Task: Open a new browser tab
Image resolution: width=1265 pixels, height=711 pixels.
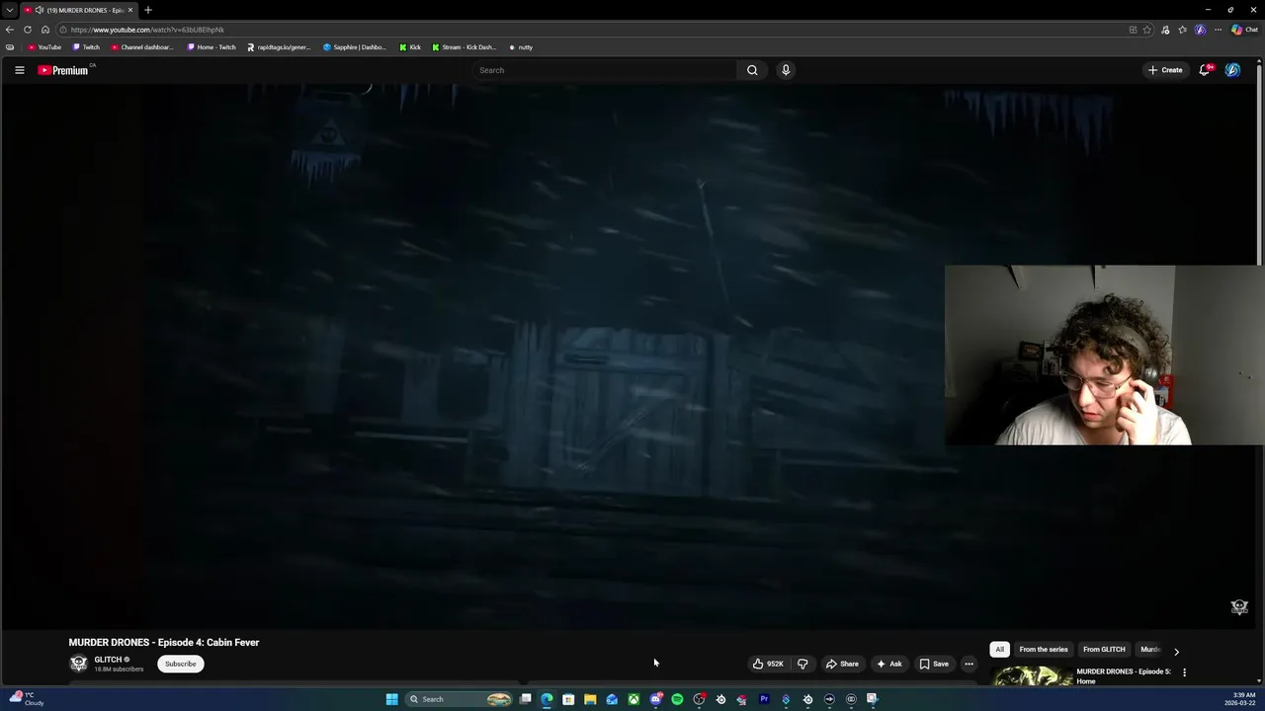Action: coord(148,10)
